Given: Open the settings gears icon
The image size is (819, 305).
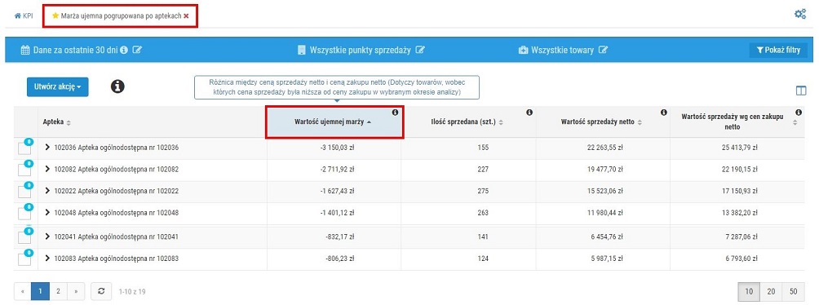Looking at the screenshot, I should point(799,14).
